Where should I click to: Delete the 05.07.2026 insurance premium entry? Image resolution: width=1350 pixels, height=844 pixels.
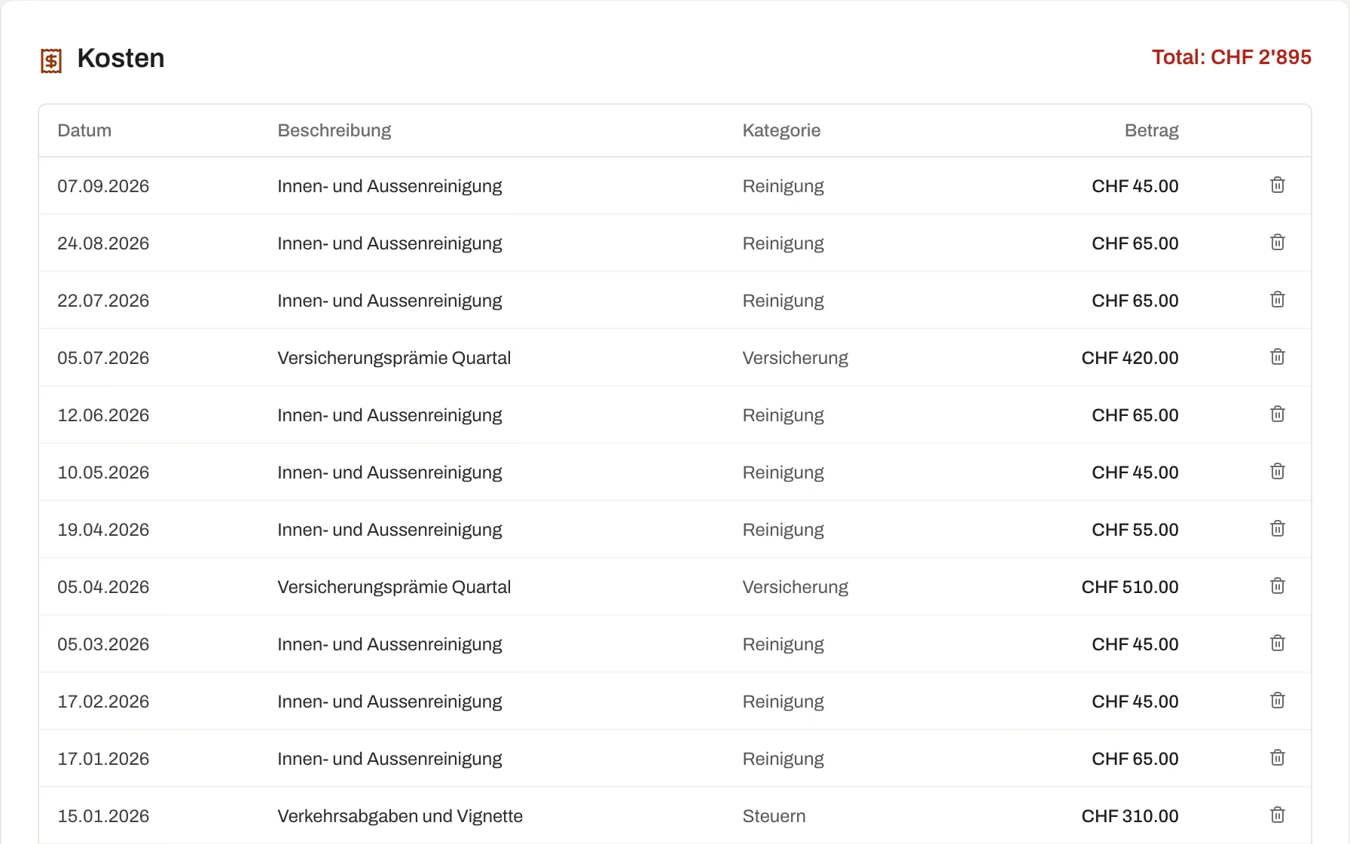[x=1278, y=357]
